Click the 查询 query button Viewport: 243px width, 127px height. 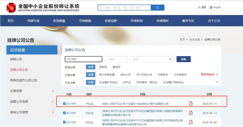click(x=183, y=59)
